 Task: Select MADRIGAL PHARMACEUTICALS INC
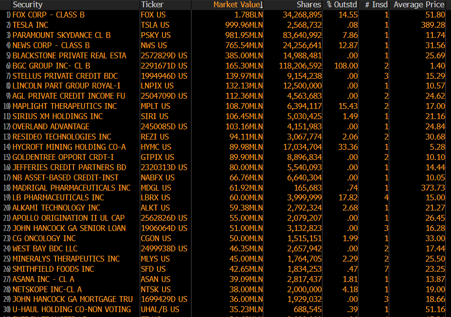(72, 188)
